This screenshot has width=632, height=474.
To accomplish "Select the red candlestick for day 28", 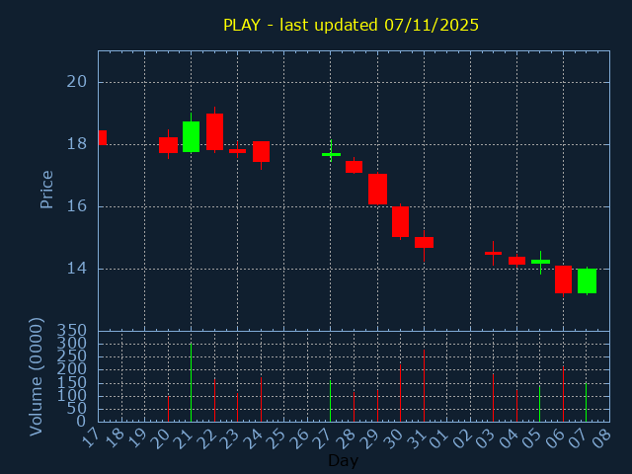I will (x=354, y=167).
